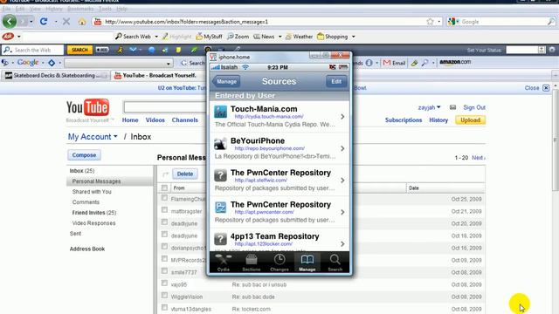559x314 pixels.
Task: Click the Sign Out link
Action: pos(474,107)
